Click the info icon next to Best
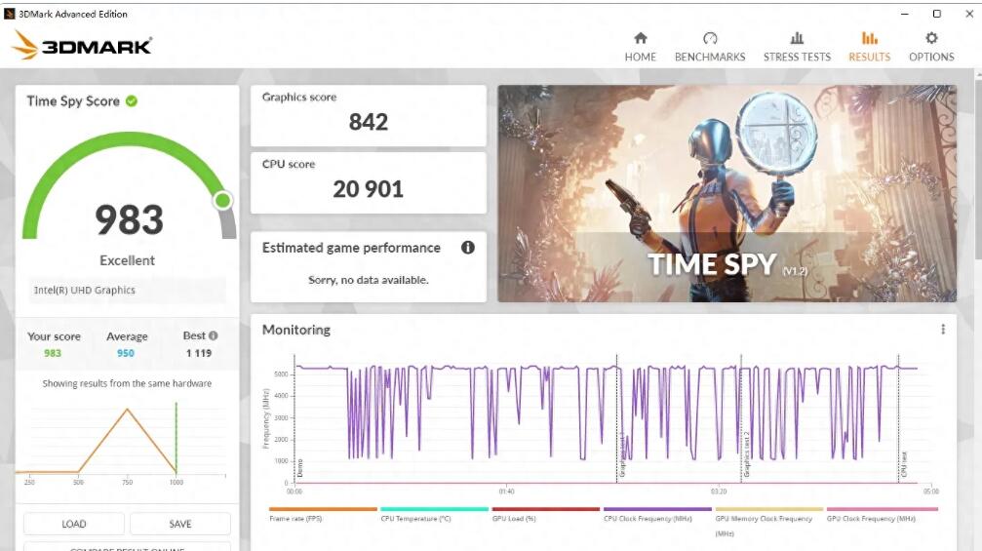 click(214, 336)
